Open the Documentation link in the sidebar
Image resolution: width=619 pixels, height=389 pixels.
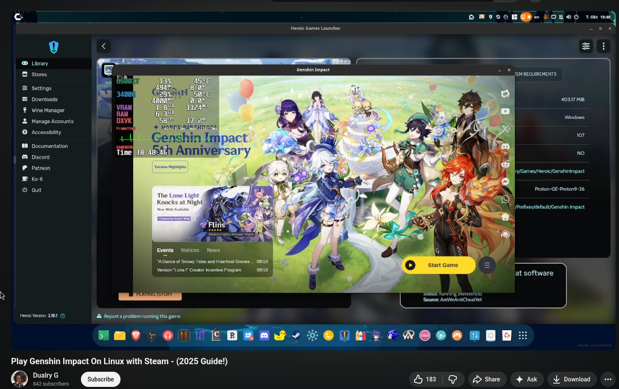(x=54, y=146)
